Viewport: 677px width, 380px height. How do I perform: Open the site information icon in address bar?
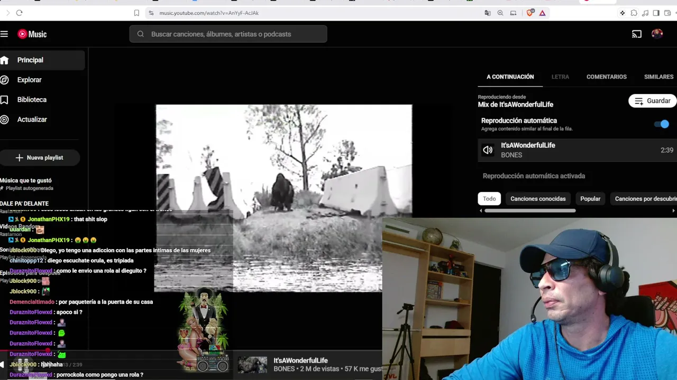click(151, 13)
